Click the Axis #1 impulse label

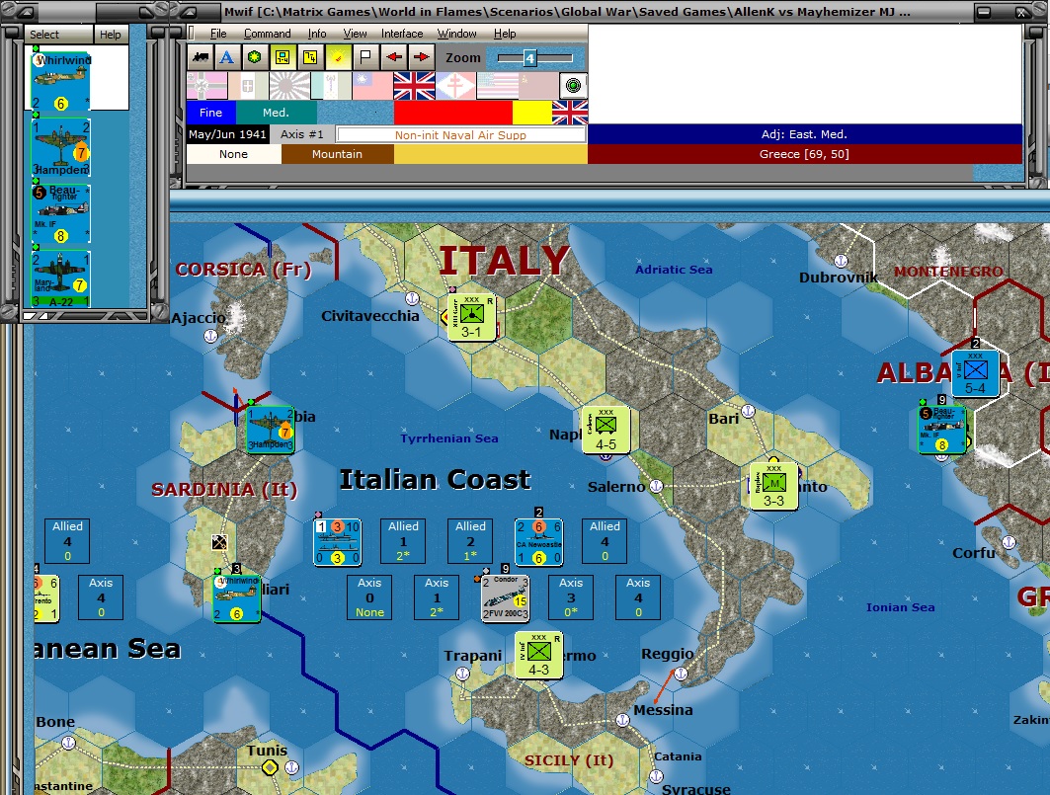coord(302,134)
